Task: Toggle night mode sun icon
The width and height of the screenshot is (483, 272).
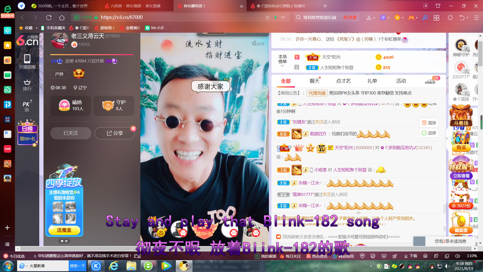Action: coord(450,18)
